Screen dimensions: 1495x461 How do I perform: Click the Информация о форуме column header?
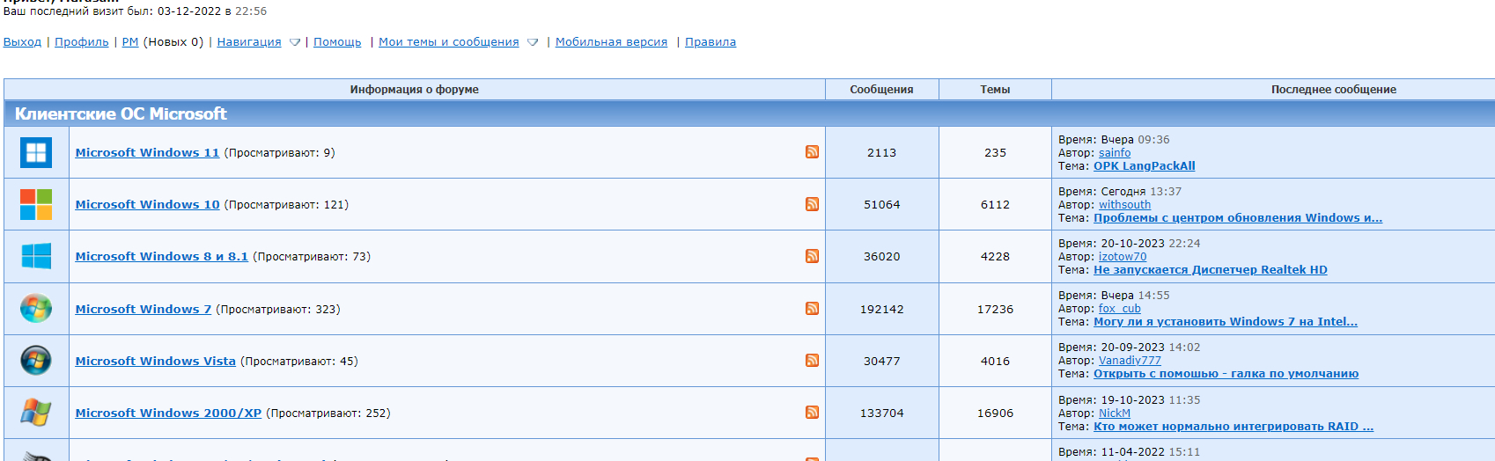[415, 89]
